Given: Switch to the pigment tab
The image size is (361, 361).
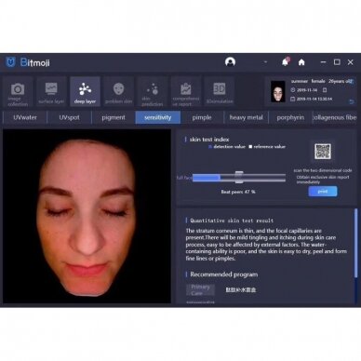Looking at the screenshot, I should pos(114,117).
